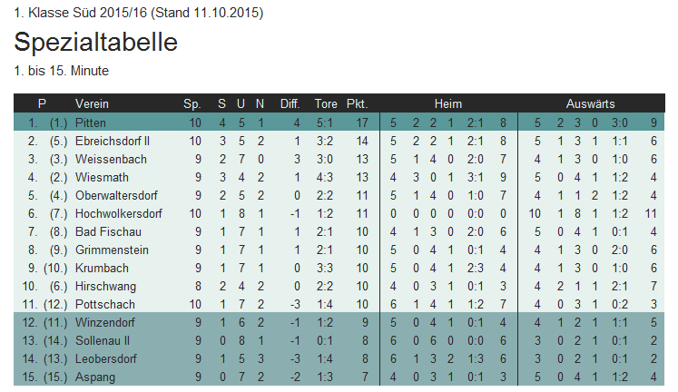The image size is (678, 392).
Task: Open the Weissenbach club entry
Action: pyautogui.click(x=111, y=159)
